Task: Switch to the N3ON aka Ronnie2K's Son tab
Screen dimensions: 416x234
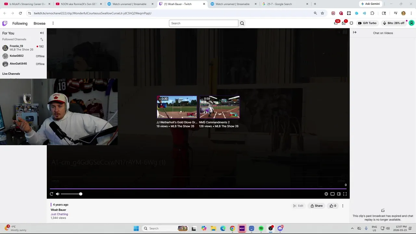Action: tap(79, 4)
